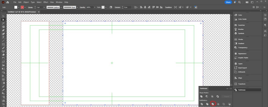Click the Merge pathfinder icon circled in red

(213, 104)
